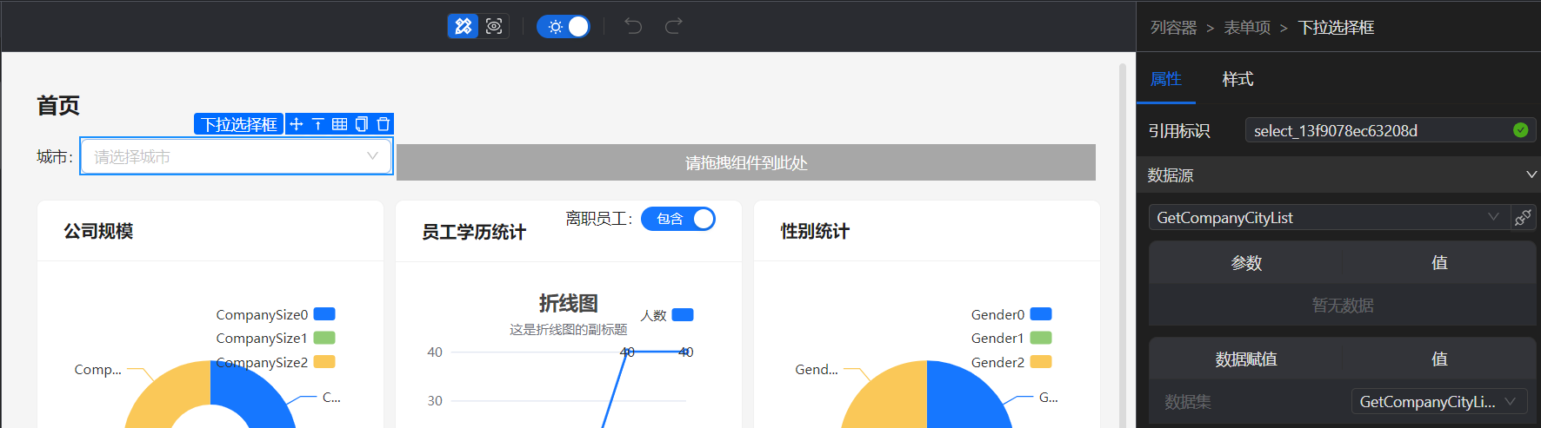
Task: Click the 下拉选择框 breadcrumb
Action: (1336, 28)
